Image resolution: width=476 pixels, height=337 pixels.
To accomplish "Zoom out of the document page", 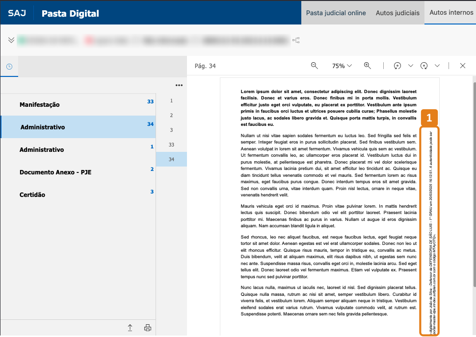I will (x=315, y=66).
